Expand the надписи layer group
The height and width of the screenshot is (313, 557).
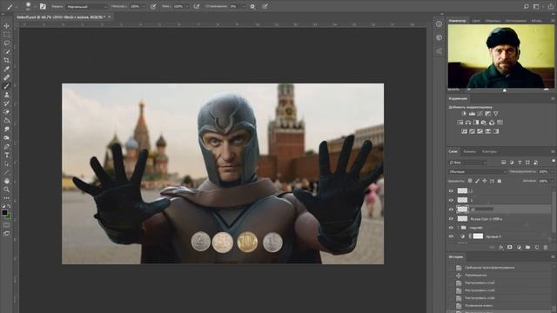(x=459, y=228)
